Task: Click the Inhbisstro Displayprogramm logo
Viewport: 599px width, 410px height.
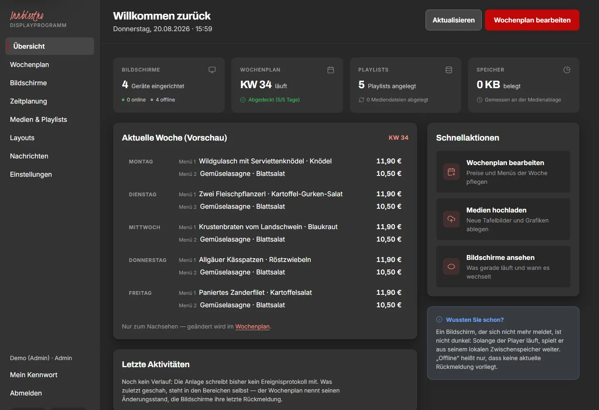Action: [38, 20]
